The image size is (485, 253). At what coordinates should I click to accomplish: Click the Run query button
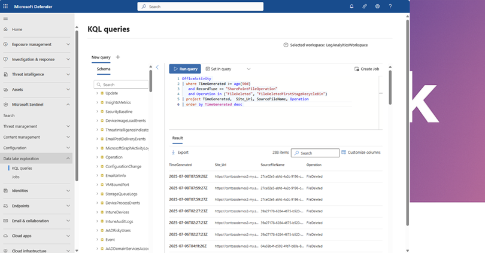pyautogui.click(x=185, y=69)
